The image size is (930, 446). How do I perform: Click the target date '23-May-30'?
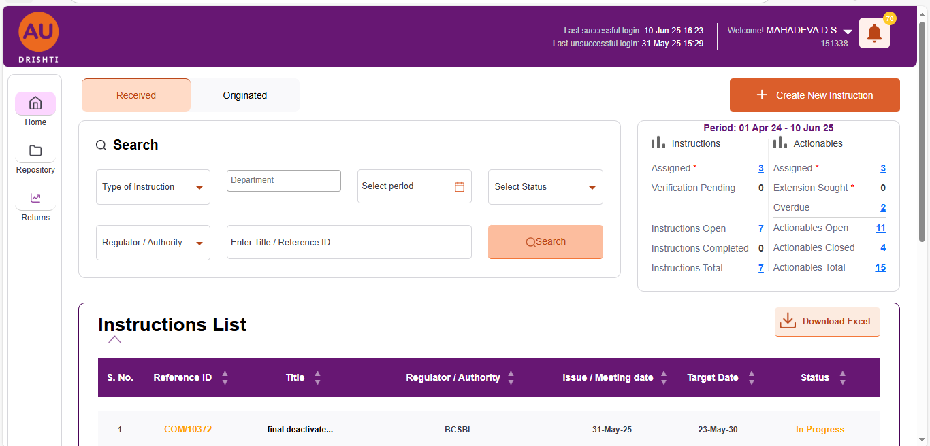click(718, 430)
